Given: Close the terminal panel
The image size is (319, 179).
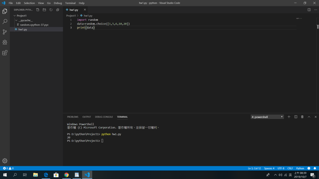Looking at the screenshot, I should (316, 117).
